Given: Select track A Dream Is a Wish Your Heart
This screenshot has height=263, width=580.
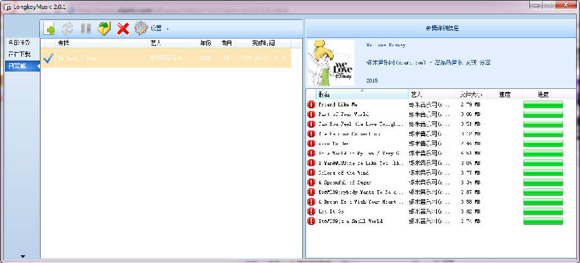Looking at the screenshot, I should 361,202.
